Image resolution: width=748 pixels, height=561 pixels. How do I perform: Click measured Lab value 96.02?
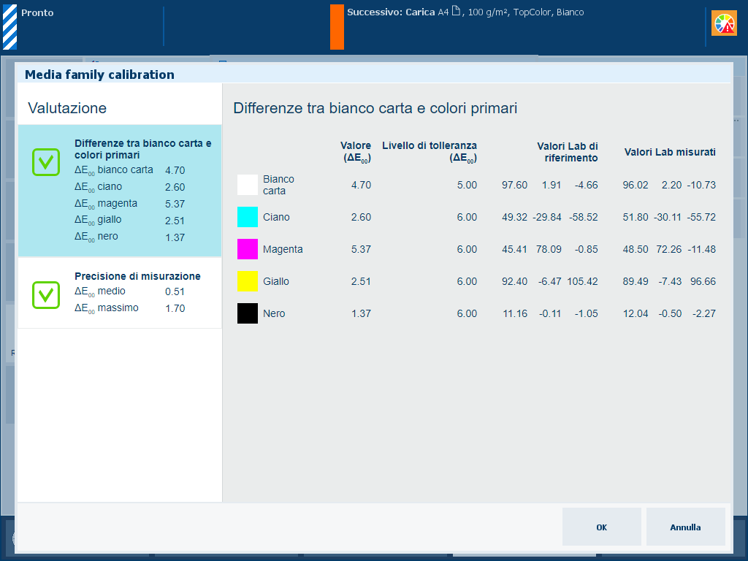[636, 185]
